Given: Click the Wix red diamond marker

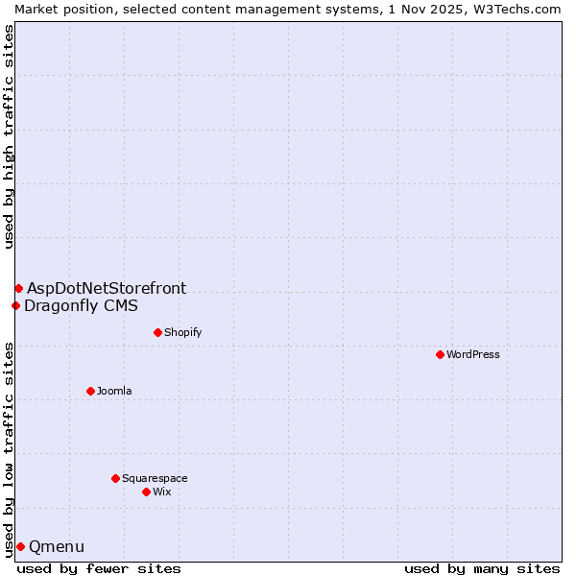Looking at the screenshot, I should point(146,492).
